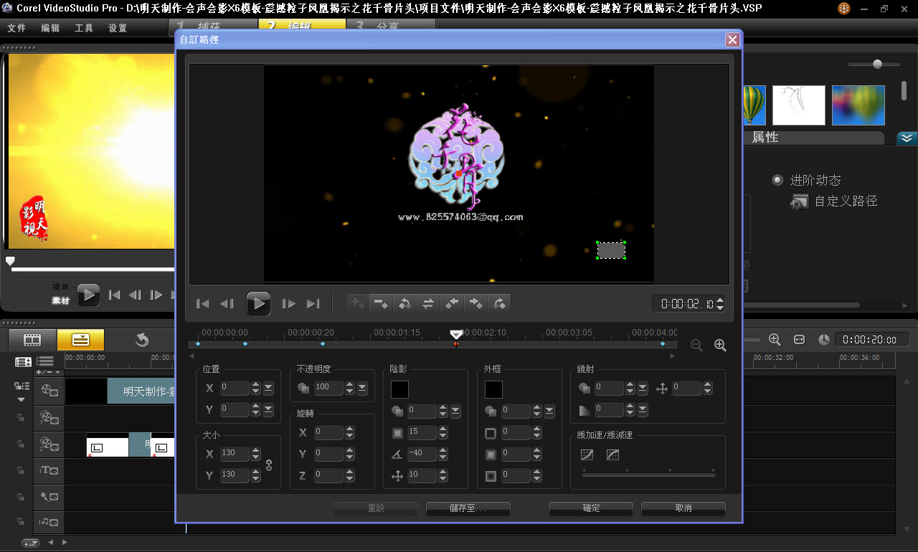The image size is (918, 552).
Task: Fit project in timeline window icon
Action: click(799, 340)
